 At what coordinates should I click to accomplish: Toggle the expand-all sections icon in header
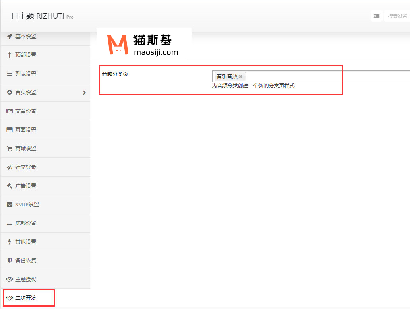(377, 16)
